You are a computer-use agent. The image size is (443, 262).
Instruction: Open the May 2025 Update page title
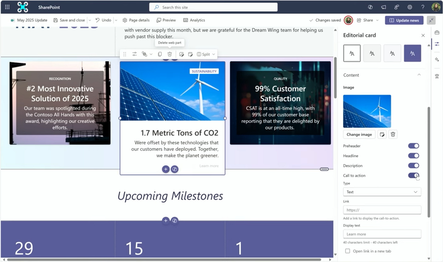point(29,20)
